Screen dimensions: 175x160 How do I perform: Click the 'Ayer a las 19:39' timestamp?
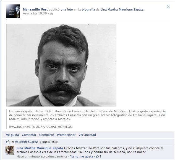click(x=35, y=13)
